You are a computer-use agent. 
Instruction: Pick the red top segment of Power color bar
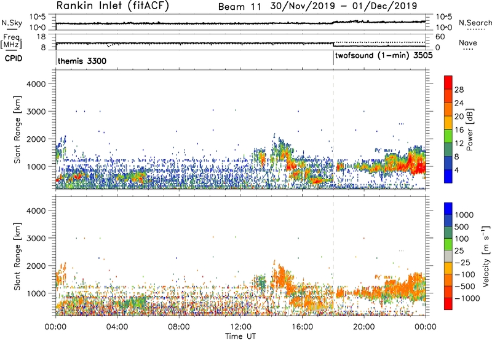448,82
